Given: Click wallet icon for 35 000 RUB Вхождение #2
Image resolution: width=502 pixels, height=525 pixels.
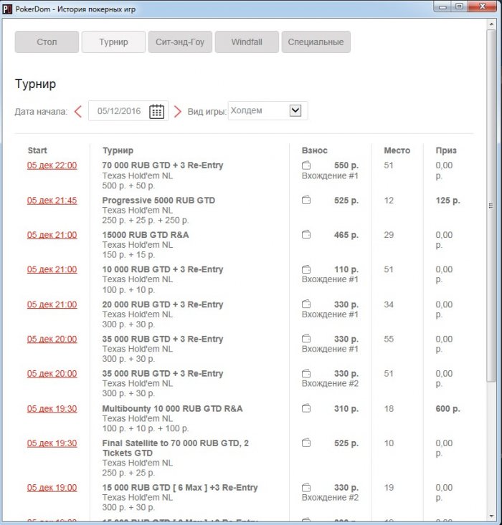Looking at the screenshot, I should click(306, 373).
